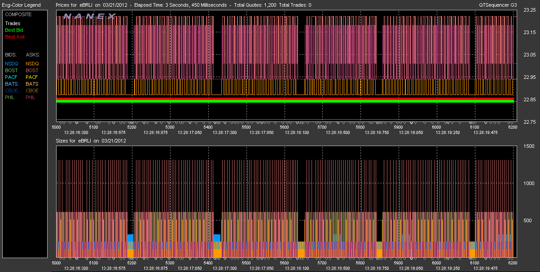Click tick label 5400 under Prices chart
Image resolution: width=540 pixels, height=272 pixels.
209,127
